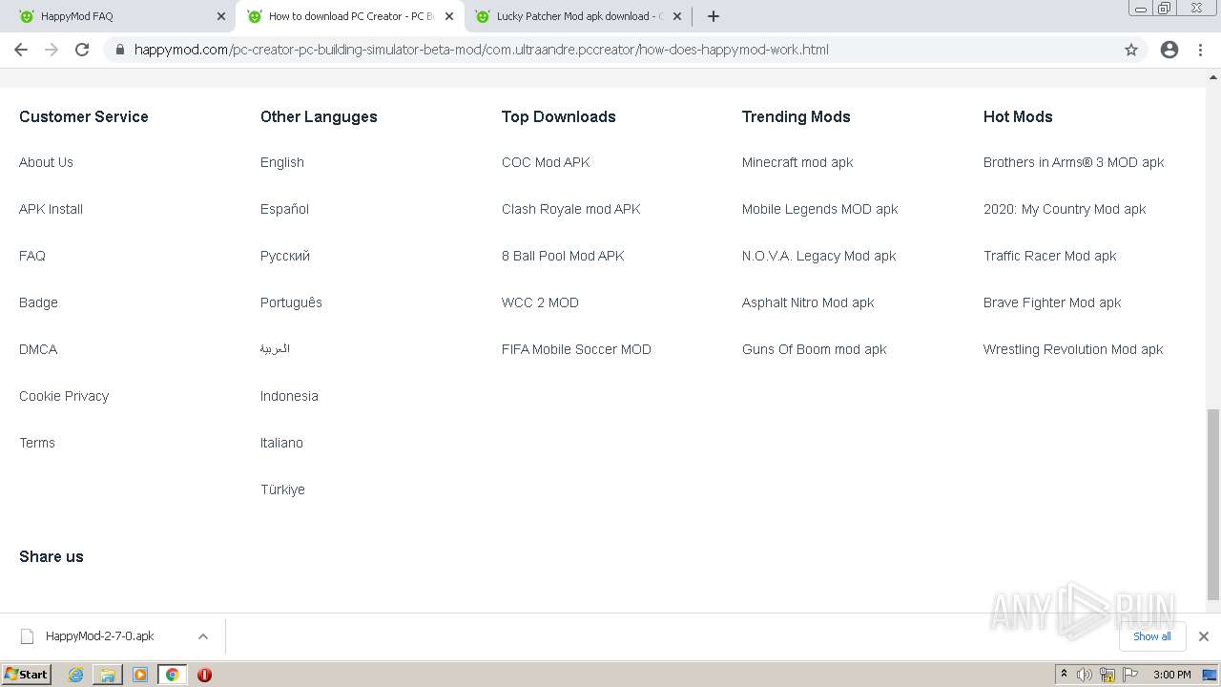Open the Terms link
1221x687 pixels.
click(x=37, y=443)
